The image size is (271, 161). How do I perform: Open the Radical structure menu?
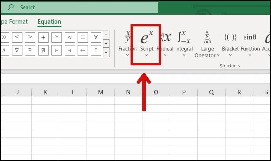tap(165, 44)
